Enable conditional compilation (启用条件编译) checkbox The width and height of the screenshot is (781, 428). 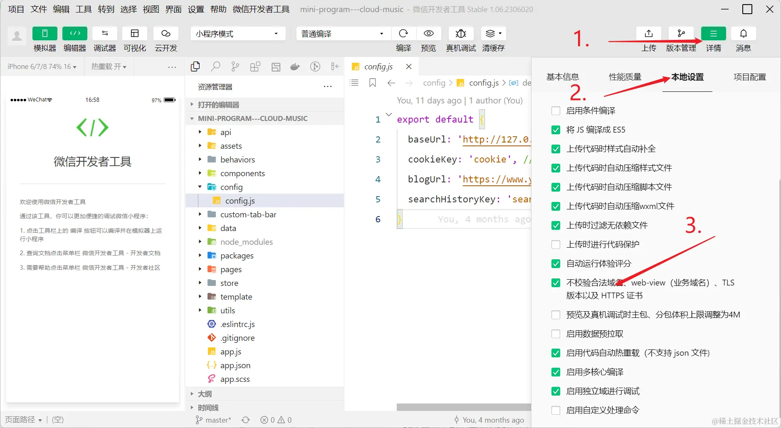pyautogui.click(x=556, y=111)
